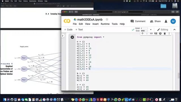Open the RAM and Disk runtime dropdown arrow
The image size is (181, 102).
tap(151, 29)
